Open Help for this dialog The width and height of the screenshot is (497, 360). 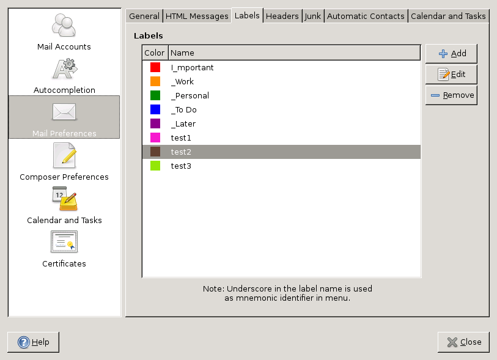pos(34,342)
